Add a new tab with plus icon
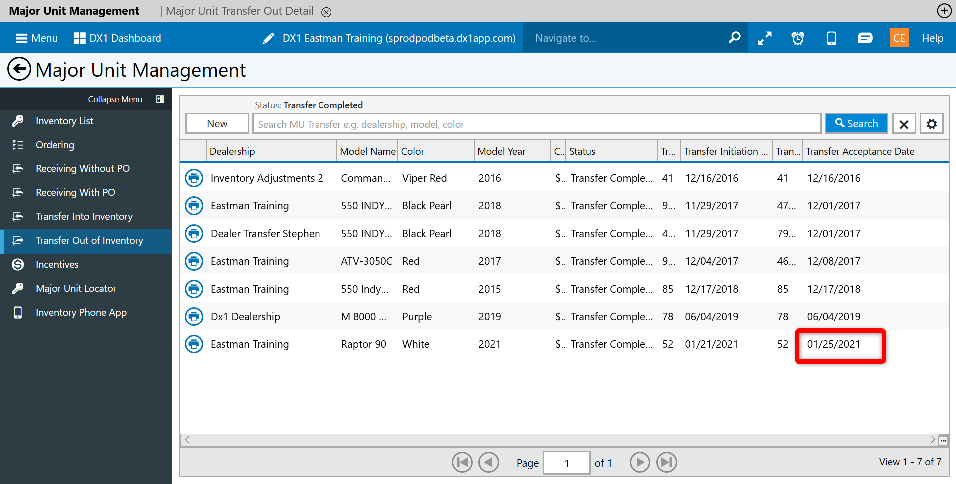 (944, 11)
